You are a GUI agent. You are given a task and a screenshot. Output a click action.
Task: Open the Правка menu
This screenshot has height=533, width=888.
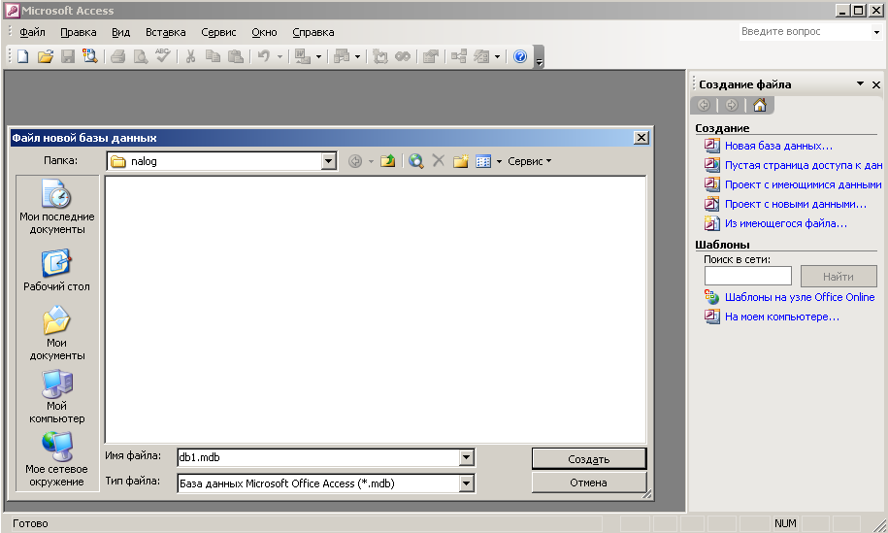click(79, 32)
